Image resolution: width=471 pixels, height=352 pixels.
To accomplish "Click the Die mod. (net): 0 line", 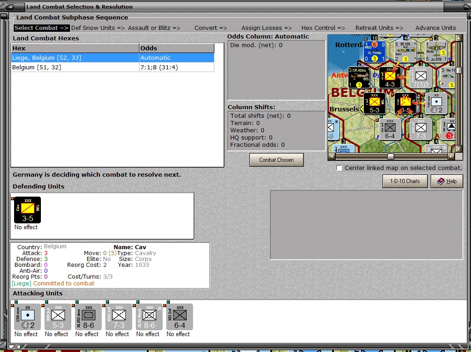I will (256, 45).
